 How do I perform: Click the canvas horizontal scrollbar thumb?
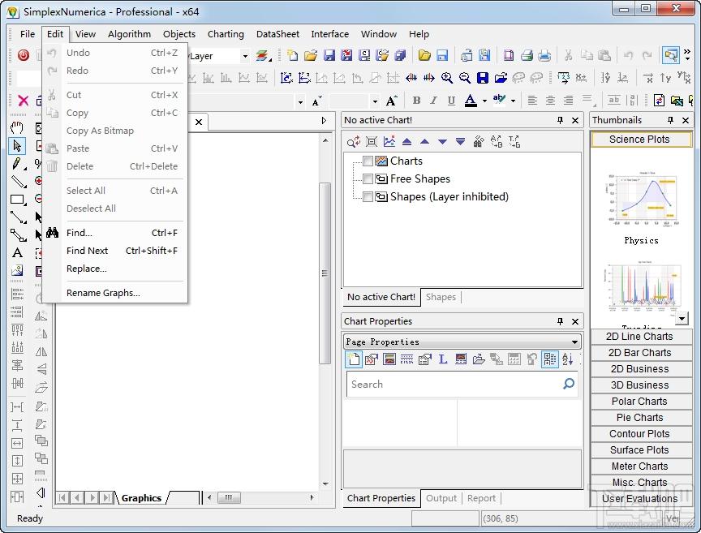click(x=229, y=497)
